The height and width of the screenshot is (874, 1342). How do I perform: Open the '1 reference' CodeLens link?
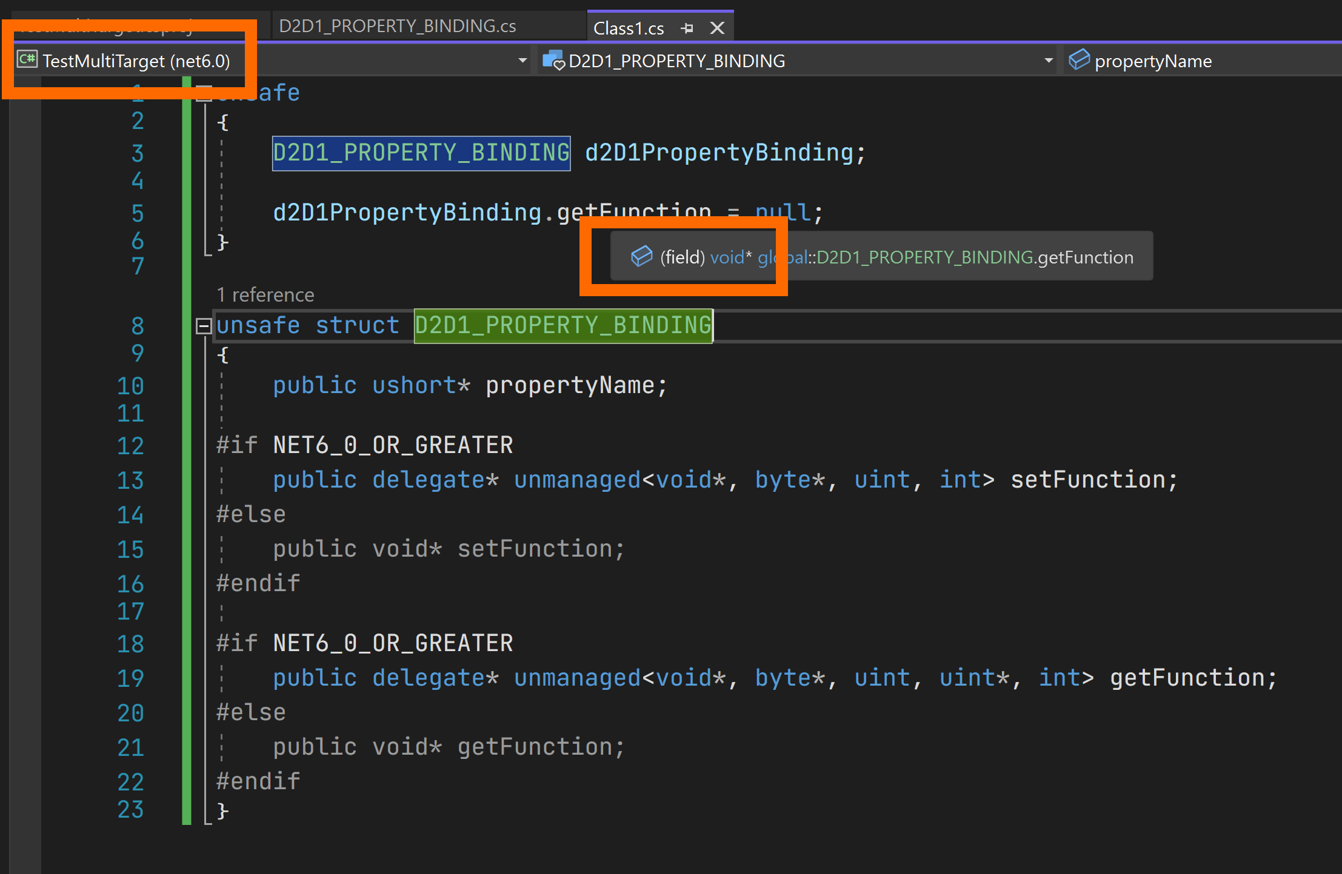265,295
